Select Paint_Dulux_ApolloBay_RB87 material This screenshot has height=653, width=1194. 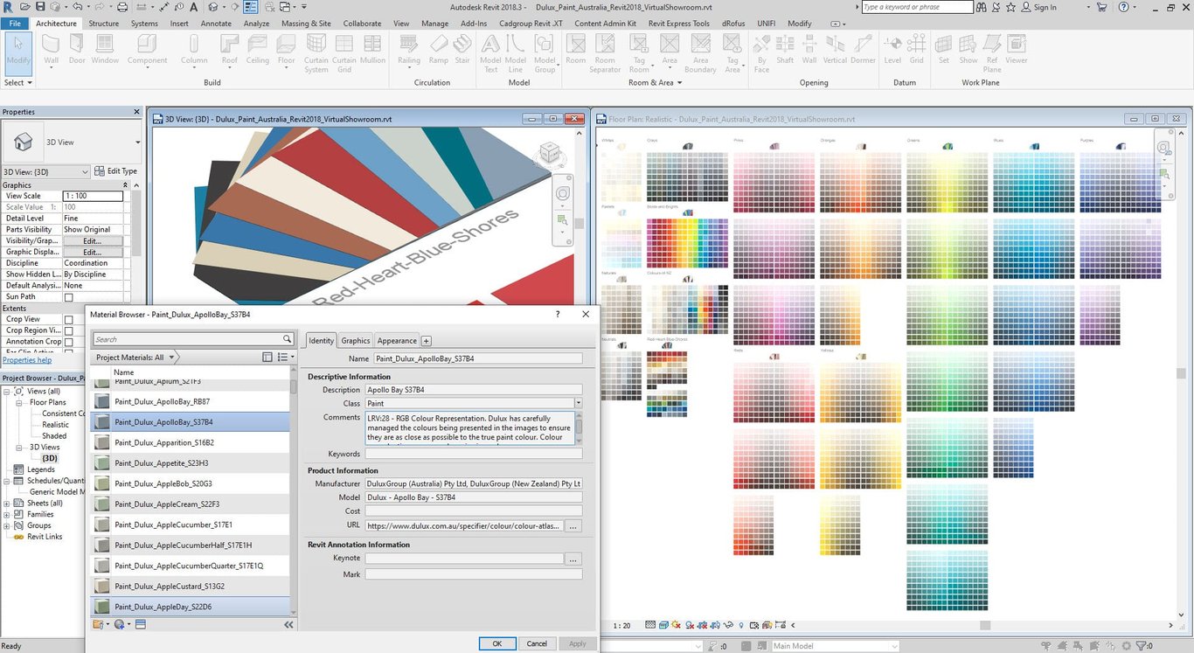pyautogui.click(x=191, y=401)
